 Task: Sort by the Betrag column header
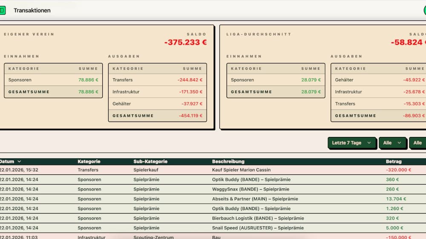click(394, 162)
